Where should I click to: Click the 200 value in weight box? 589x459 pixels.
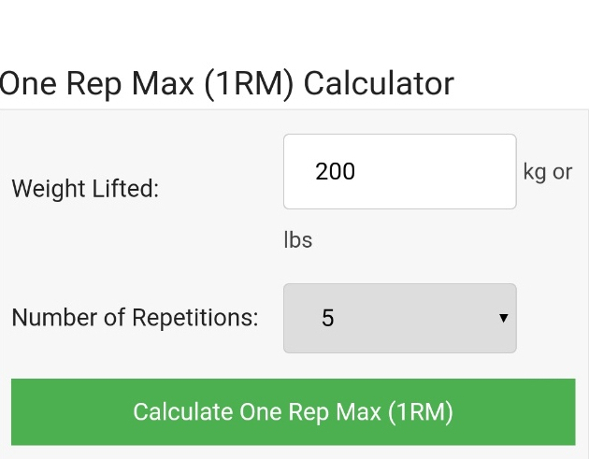[x=336, y=171]
